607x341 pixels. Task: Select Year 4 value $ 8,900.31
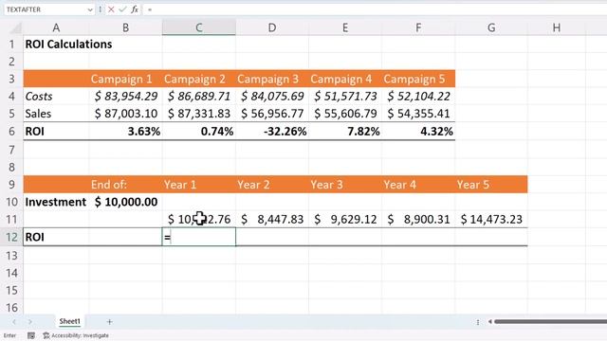(x=418, y=219)
